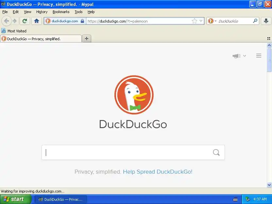Click the Privacy, simplified. tagline

pyautogui.click(x=98, y=172)
